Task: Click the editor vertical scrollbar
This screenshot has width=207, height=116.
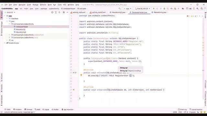Action: pos(203,59)
